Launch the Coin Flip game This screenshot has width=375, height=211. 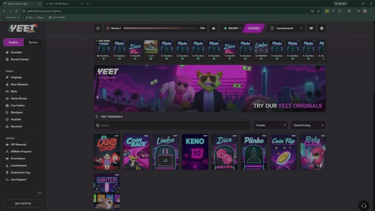[x=283, y=152]
